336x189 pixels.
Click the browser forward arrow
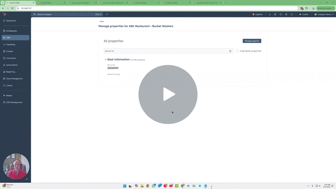click(x=7, y=8)
